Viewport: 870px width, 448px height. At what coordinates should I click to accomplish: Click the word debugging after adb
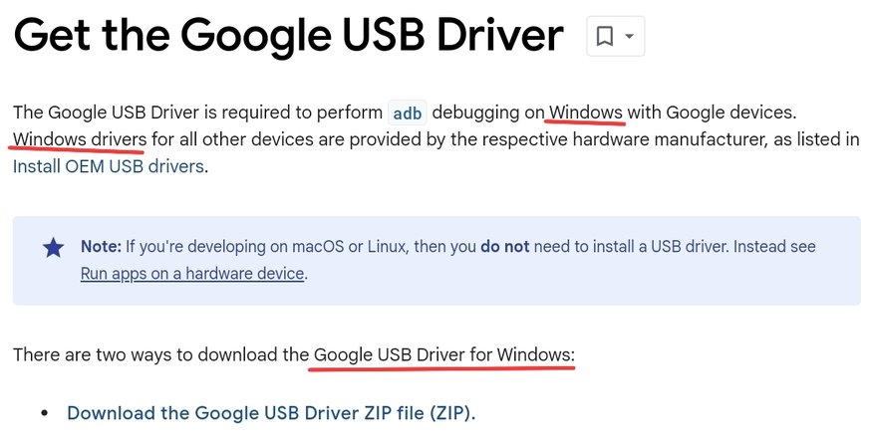pyautogui.click(x=476, y=112)
